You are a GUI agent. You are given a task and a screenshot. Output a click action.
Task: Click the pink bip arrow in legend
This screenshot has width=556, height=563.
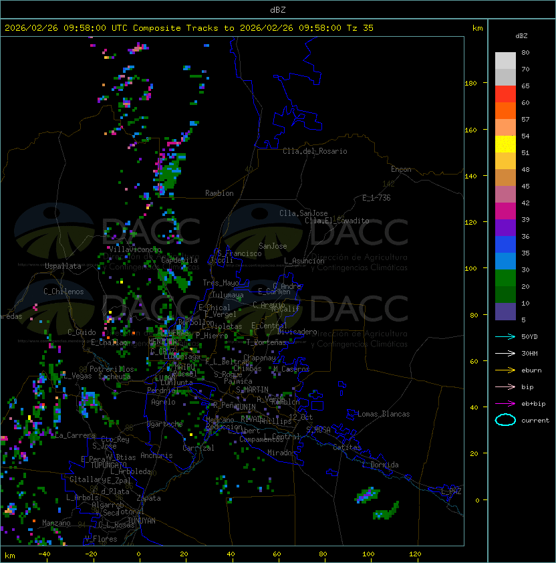(505, 387)
